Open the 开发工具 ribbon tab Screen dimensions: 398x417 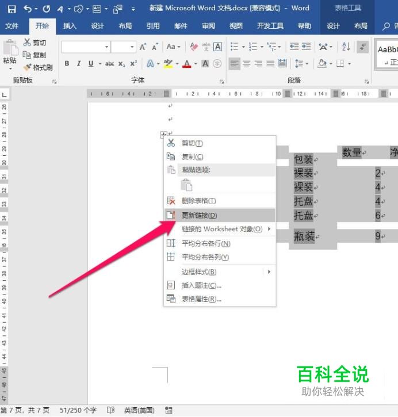[270, 26]
